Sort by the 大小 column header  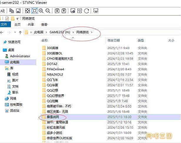coord(171,41)
